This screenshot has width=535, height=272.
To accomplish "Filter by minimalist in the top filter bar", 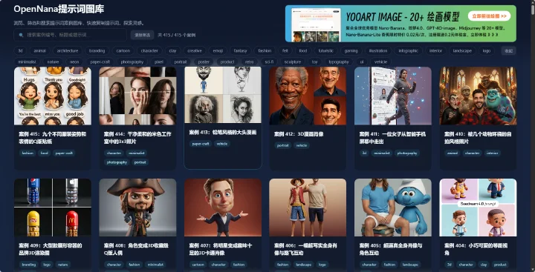I will pyautogui.click(x=27, y=62).
